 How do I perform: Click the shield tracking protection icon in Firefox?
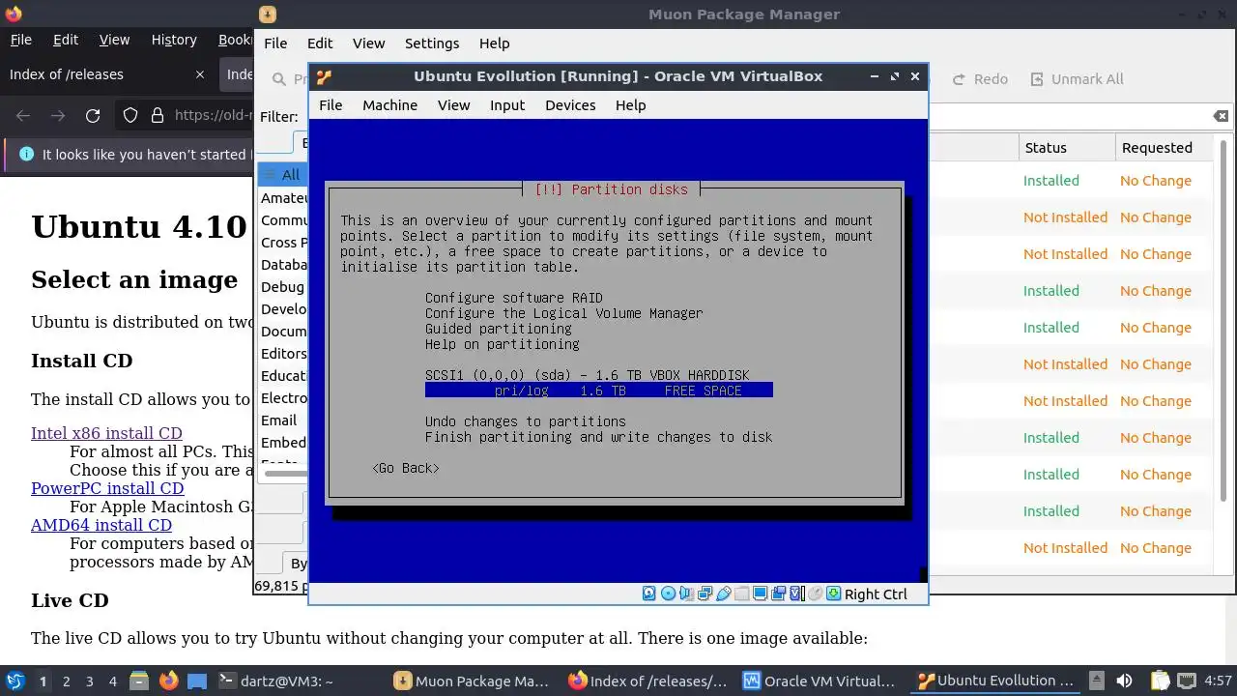(x=130, y=115)
